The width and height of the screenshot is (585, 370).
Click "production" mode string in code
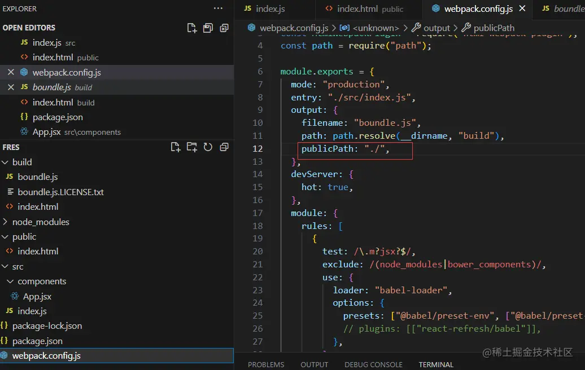point(353,85)
